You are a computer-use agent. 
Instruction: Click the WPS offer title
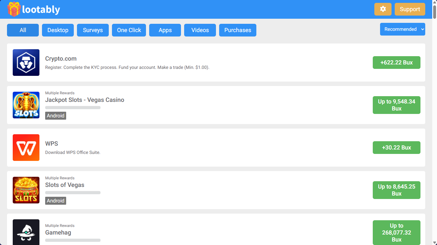pos(52,144)
